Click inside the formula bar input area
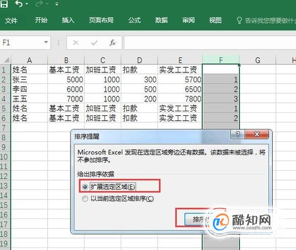This screenshot has width=296, height=250. tap(210, 42)
